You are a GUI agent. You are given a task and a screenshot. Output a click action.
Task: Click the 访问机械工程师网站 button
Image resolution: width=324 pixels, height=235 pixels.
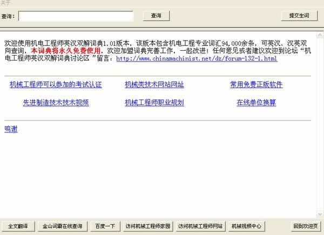[200, 226]
